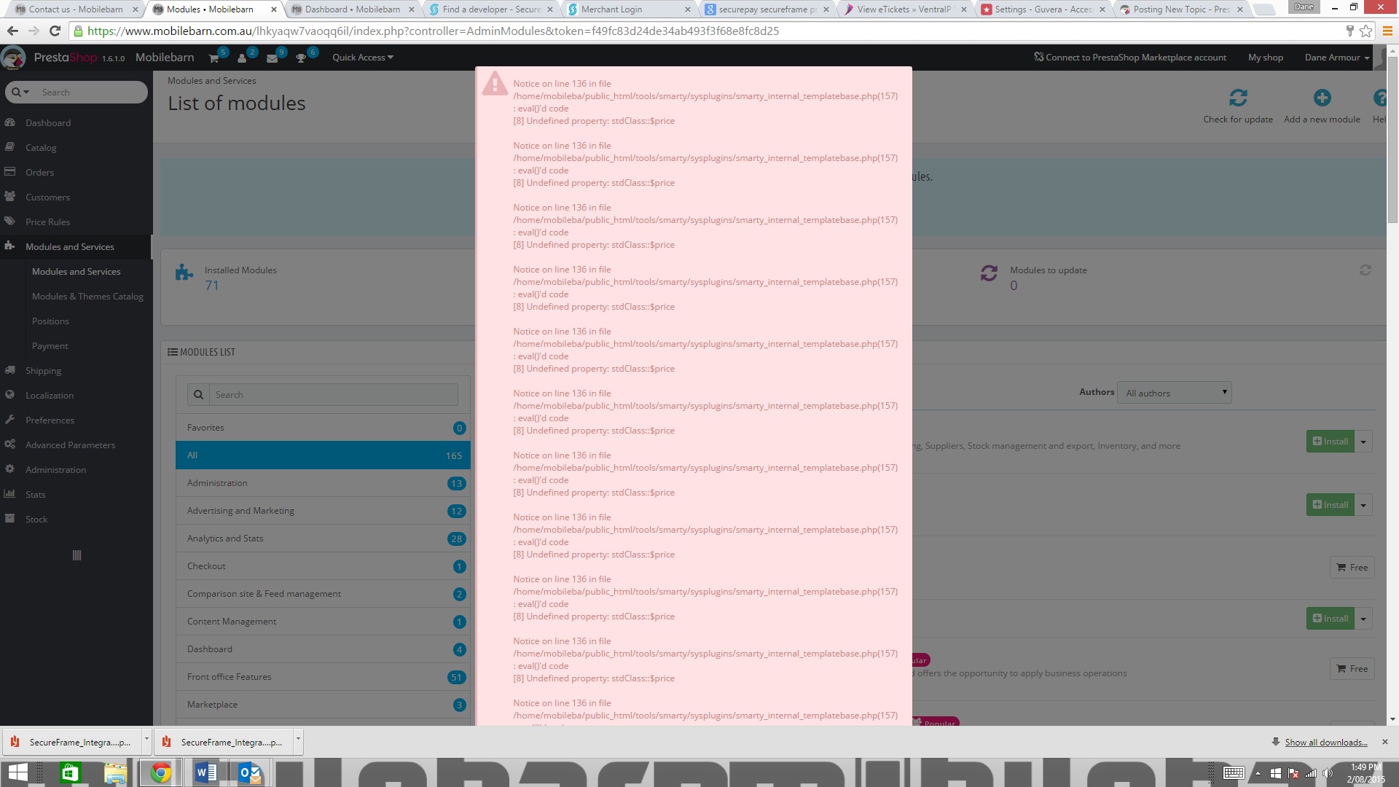Click the modules list Search field
Screen dimensions: 1399x787
(333, 395)
